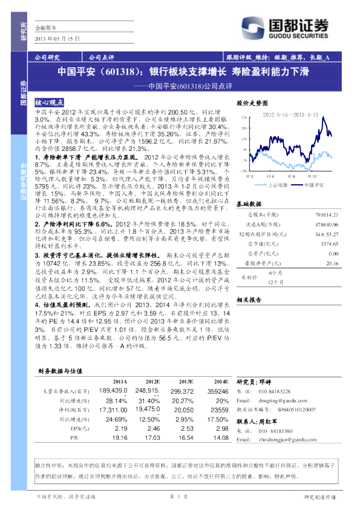Click revenue cell 189,439.0
360x510 pixels.
pyautogui.click(x=113, y=390)
